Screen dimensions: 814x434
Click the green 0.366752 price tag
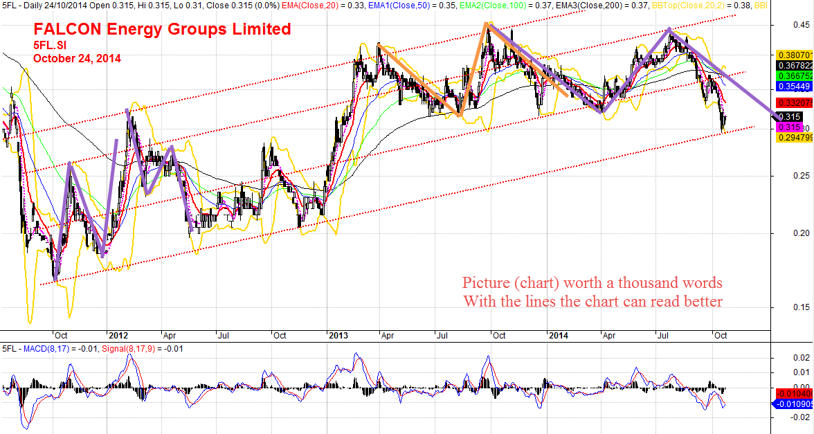point(795,75)
